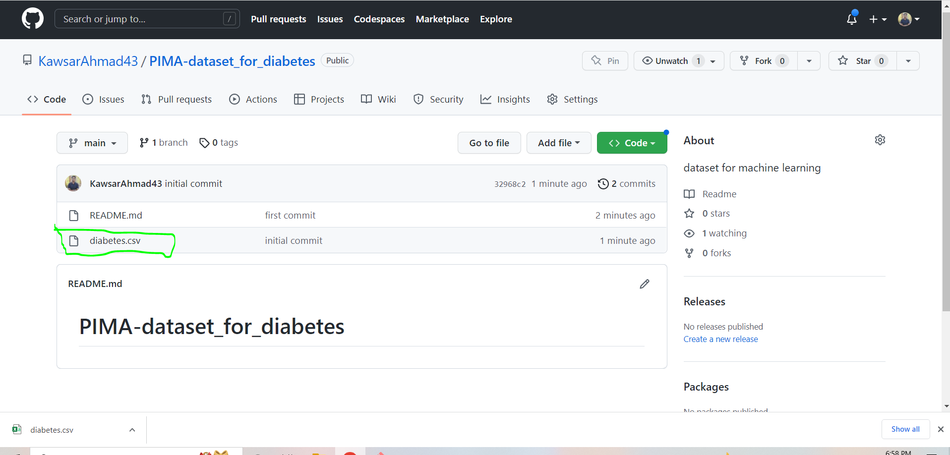Click the search or jump to field
Viewport: 950px width, 455px height.
pos(147,19)
